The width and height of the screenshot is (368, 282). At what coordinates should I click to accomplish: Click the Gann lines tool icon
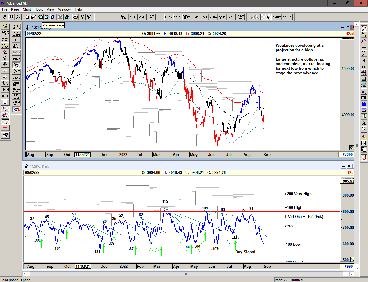5,115
